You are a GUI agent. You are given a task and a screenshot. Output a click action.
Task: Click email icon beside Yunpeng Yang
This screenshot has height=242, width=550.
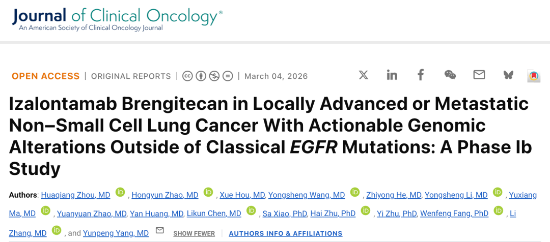(x=160, y=230)
